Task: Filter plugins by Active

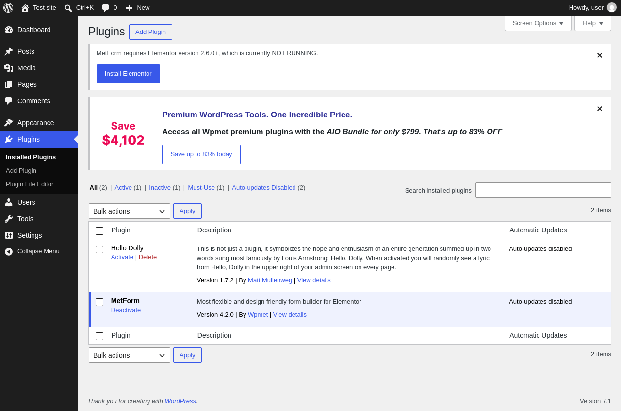Action: pyautogui.click(x=123, y=187)
